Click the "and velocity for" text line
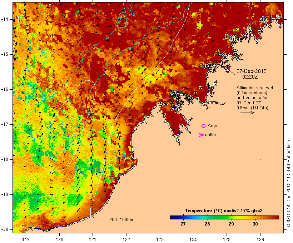Image resolution: width=293 pixels, height=243 pixels. point(252,98)
